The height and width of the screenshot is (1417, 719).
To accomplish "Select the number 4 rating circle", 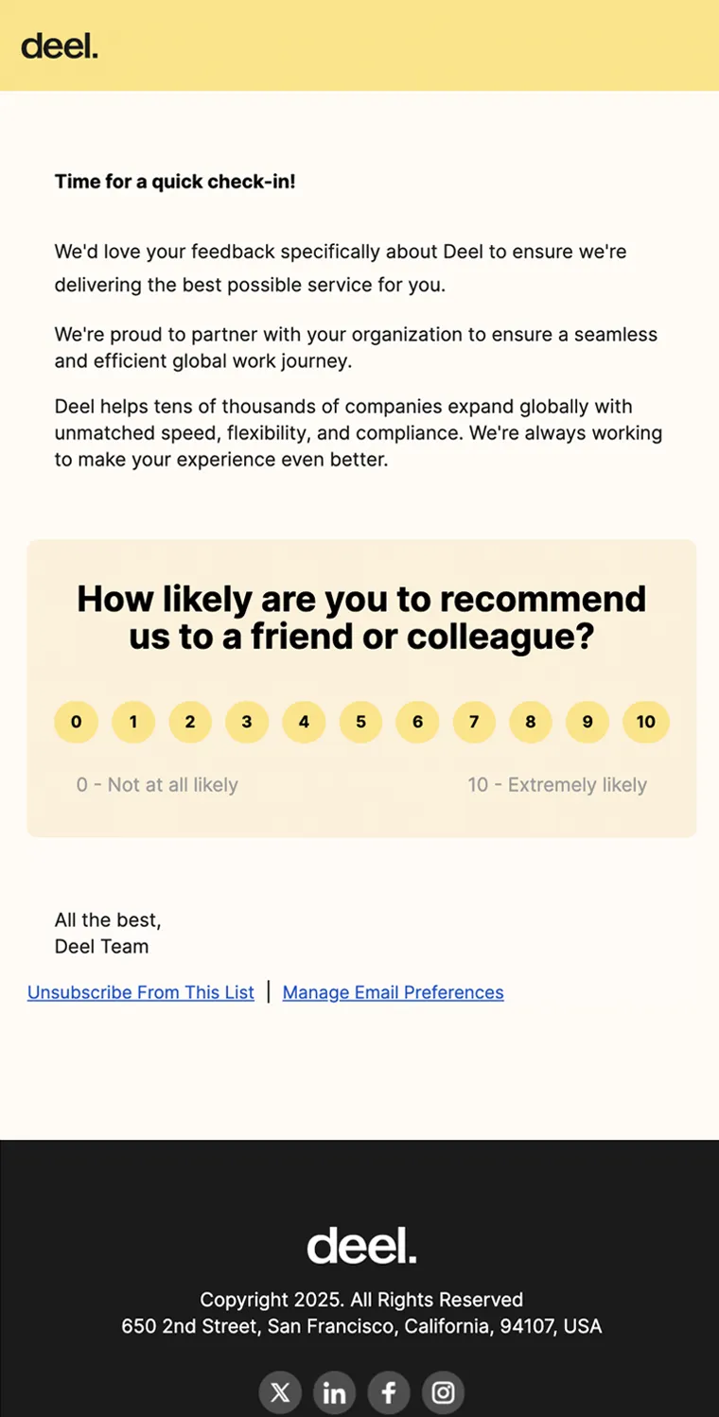I will click(304, 722).
